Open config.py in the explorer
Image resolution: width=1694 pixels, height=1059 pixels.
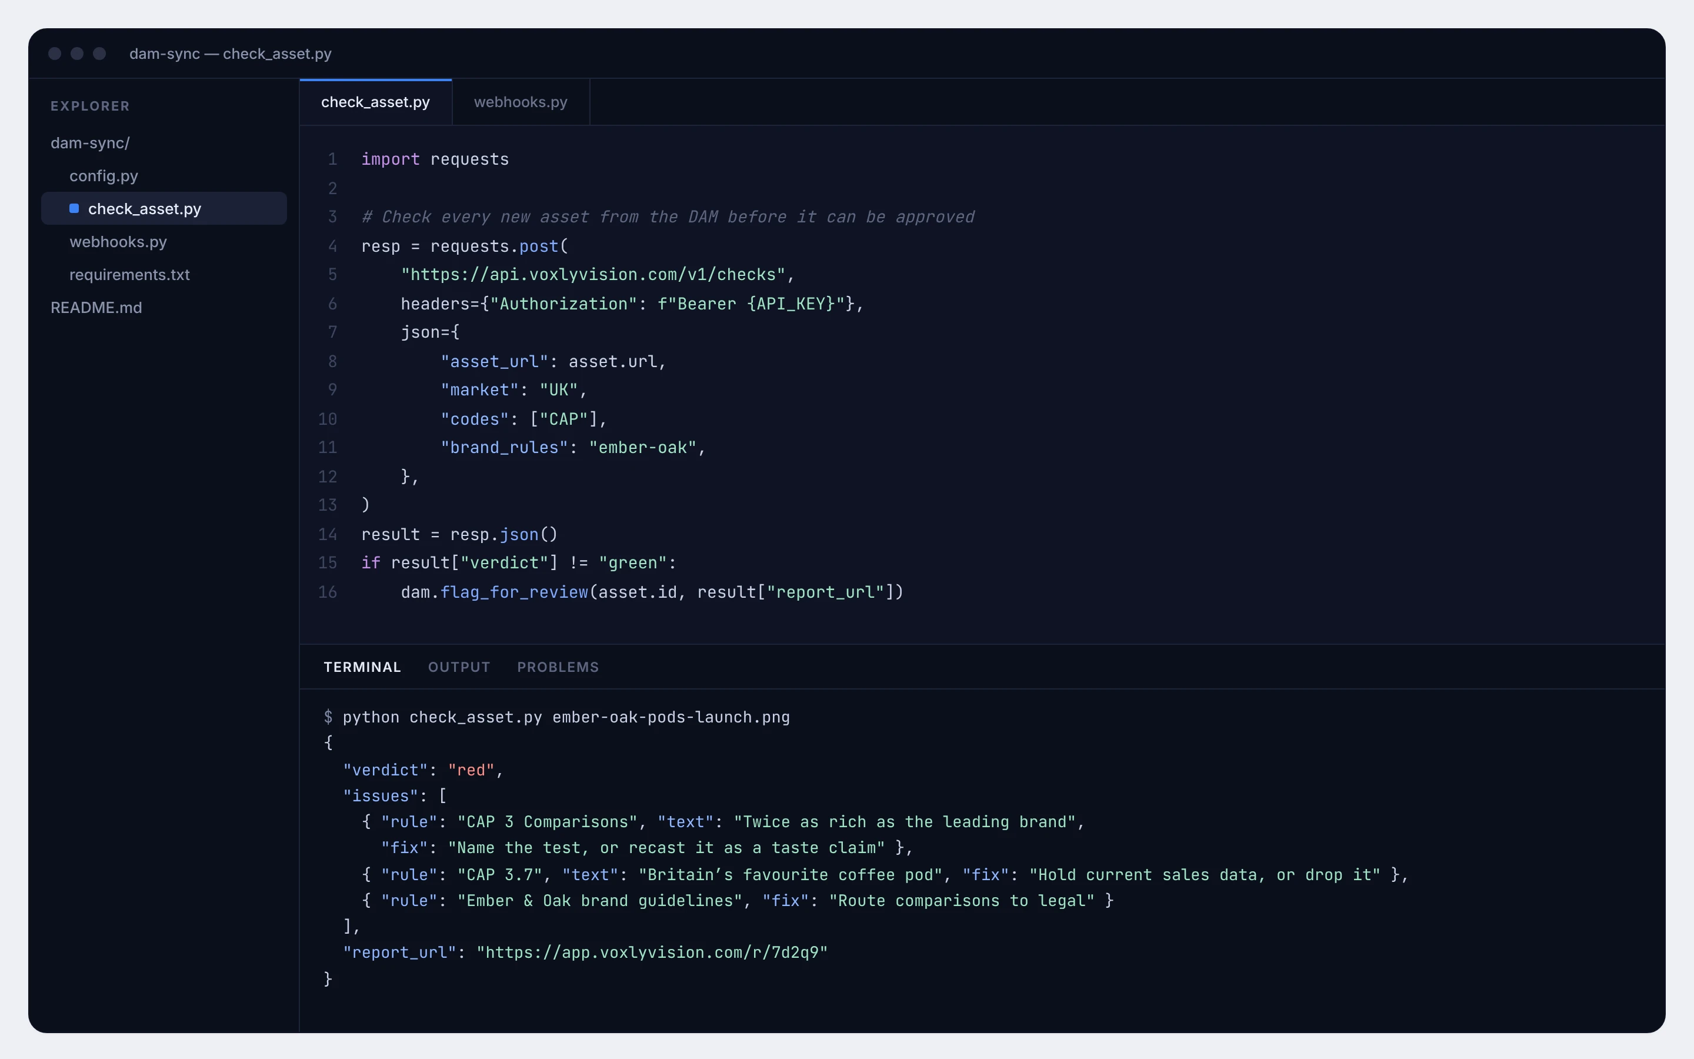(104, 176)
